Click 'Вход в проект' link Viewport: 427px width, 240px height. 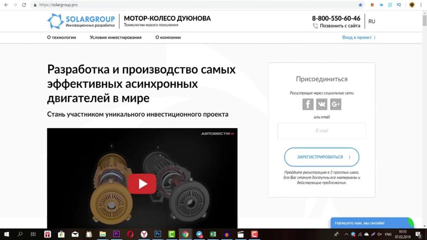359,37
